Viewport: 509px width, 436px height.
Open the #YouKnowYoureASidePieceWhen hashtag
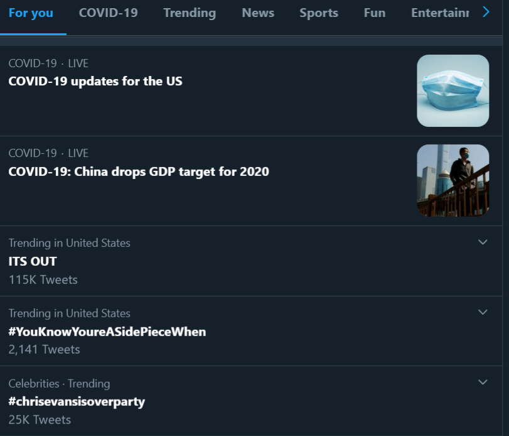(x=107, y=332)
